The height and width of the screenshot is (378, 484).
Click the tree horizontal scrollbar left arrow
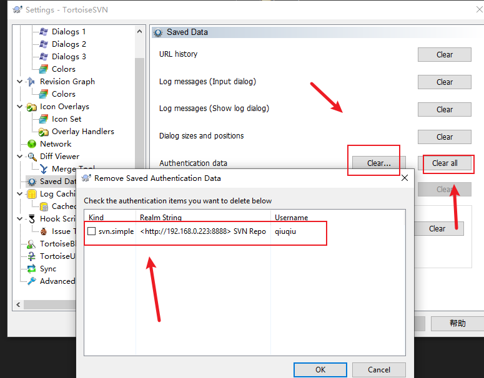[x=18, y=304]
